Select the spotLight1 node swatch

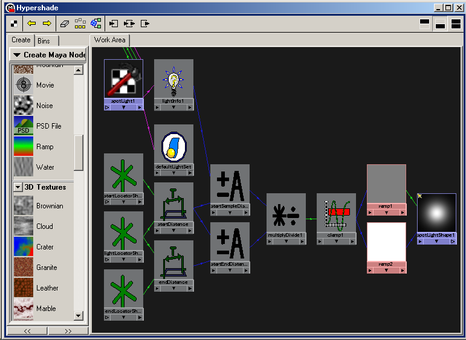tap(123, 79)
